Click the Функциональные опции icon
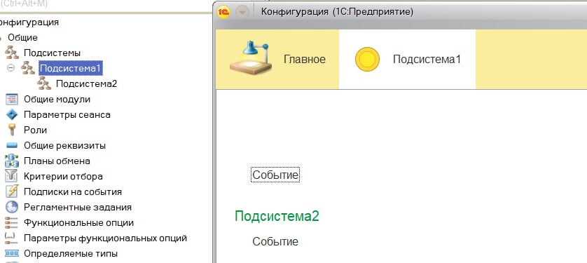The width and height of the screenshot is (587, 263). point(11,222)
